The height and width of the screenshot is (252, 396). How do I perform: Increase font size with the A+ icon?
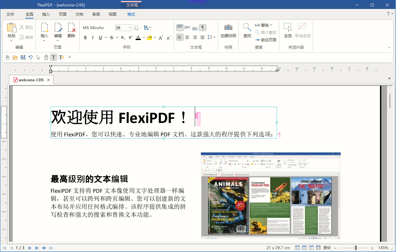(161, 37)
